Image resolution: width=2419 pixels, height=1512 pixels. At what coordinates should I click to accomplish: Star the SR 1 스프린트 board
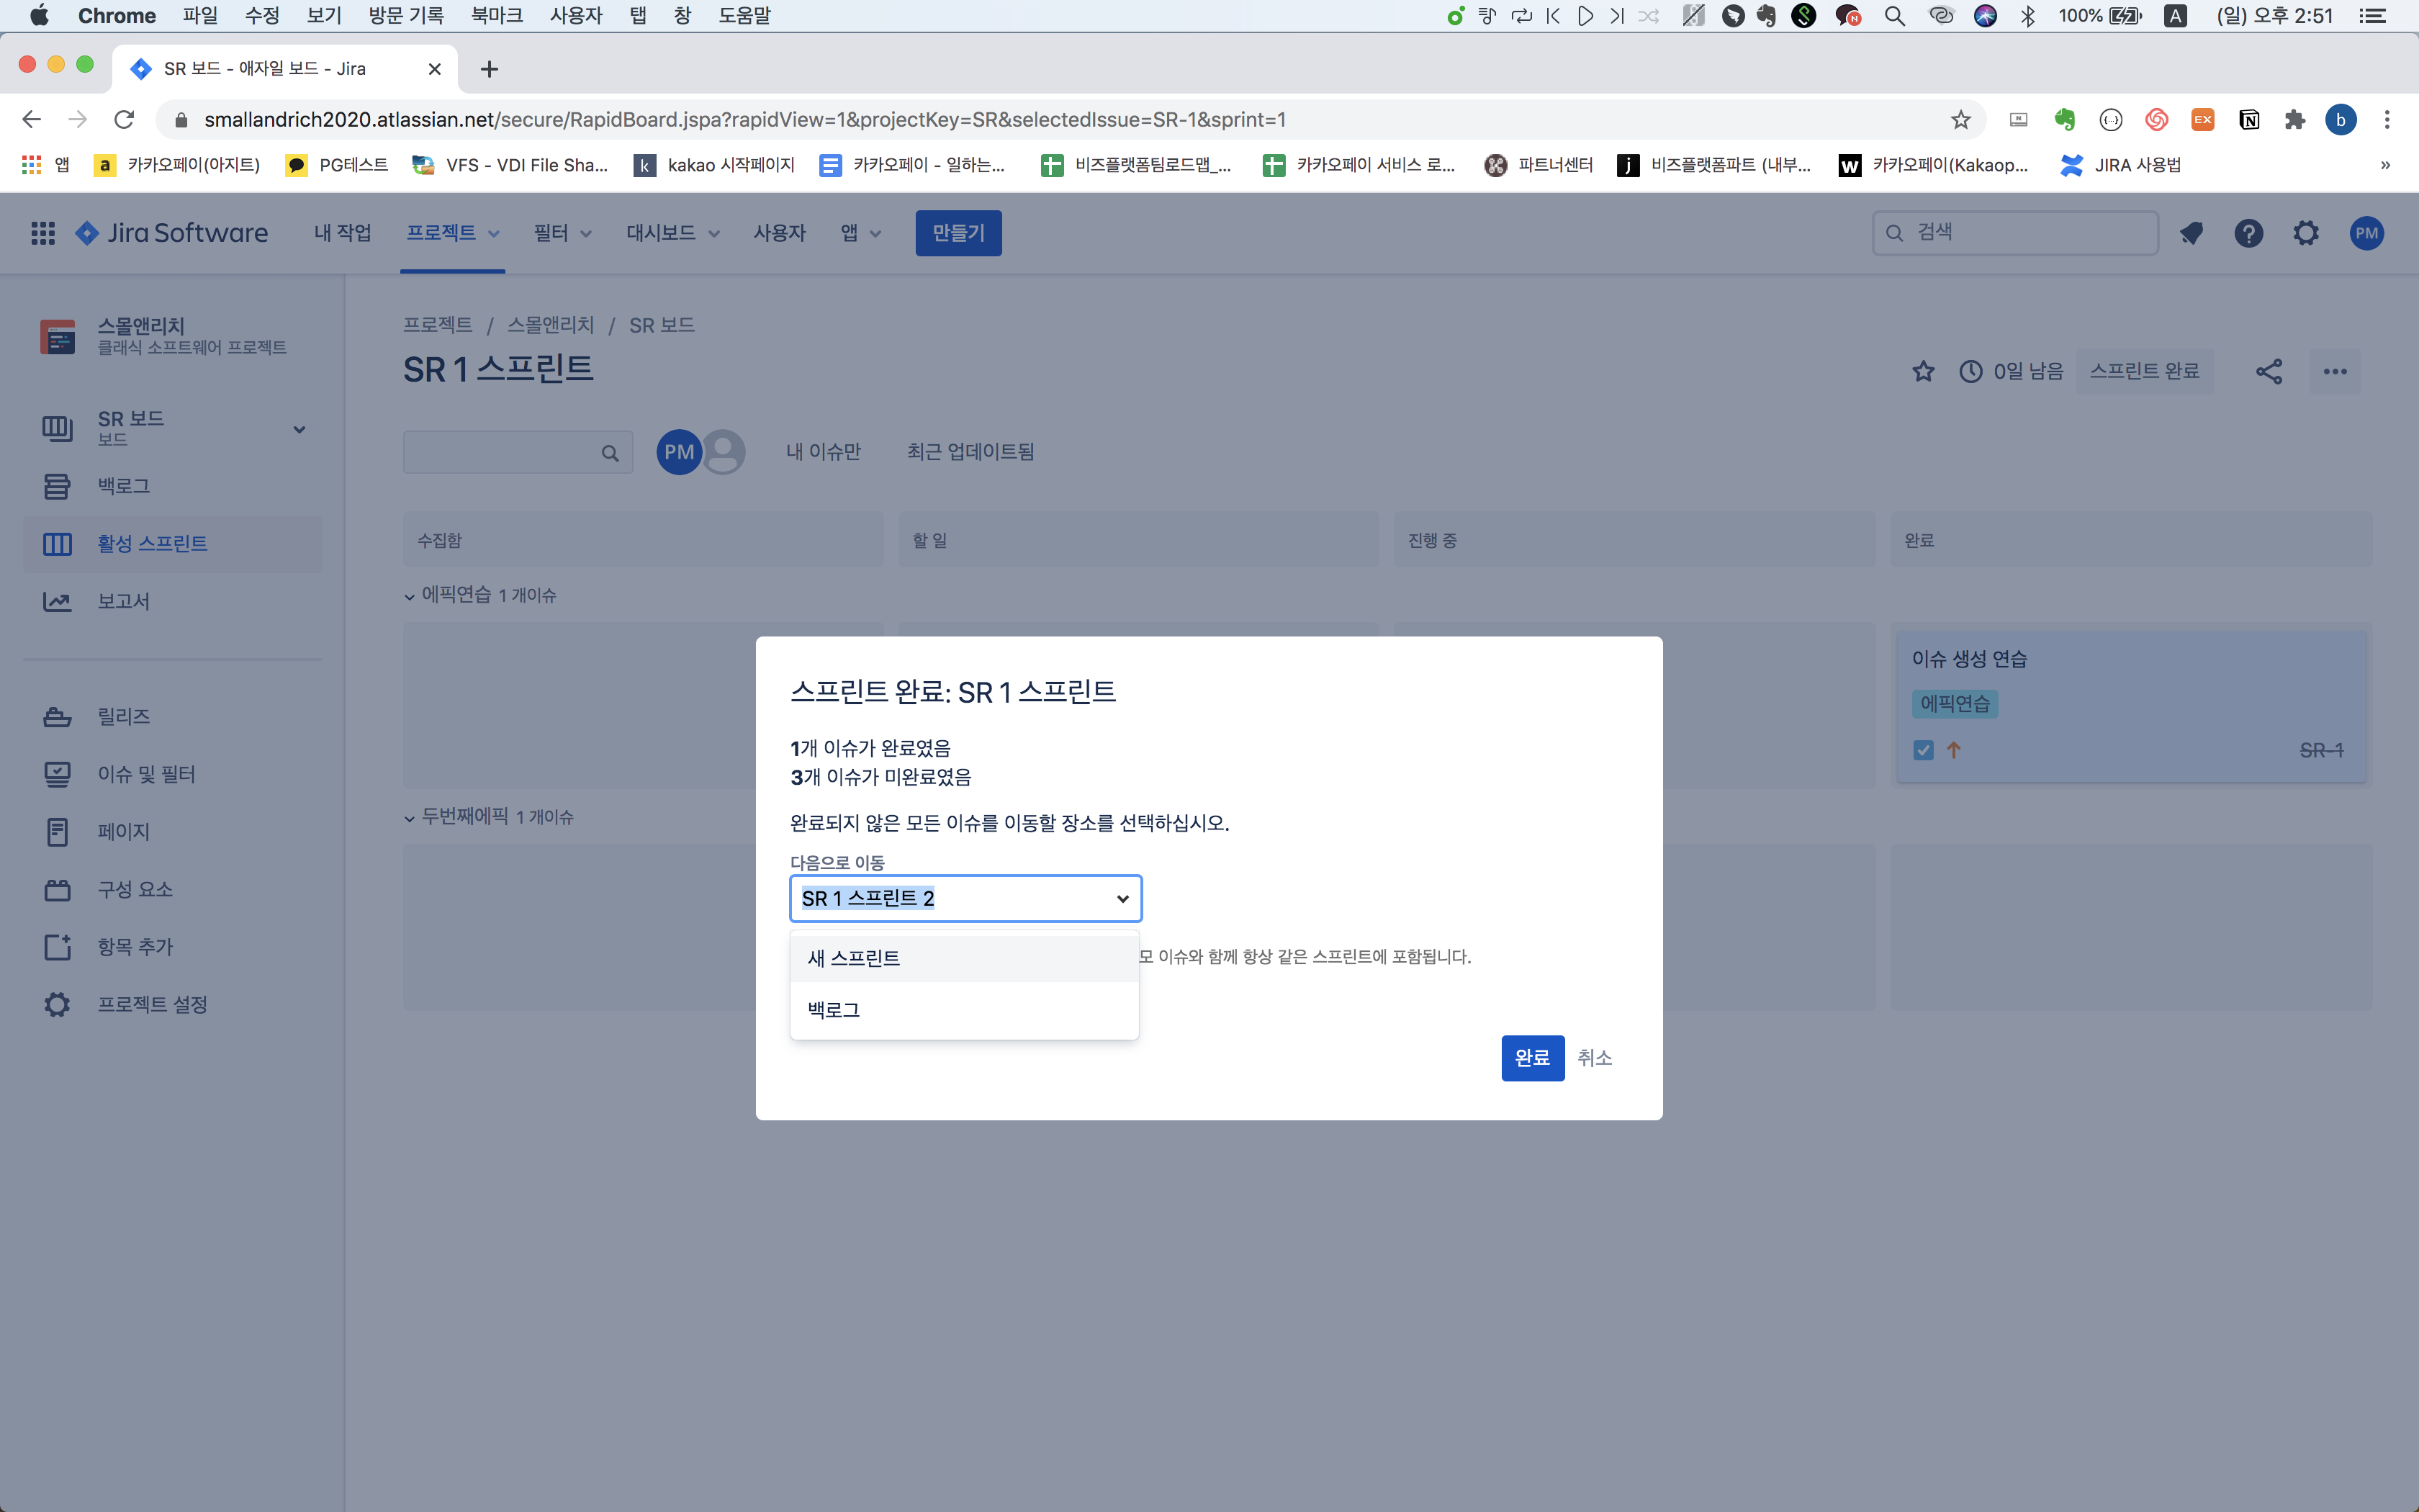[x=1923, y=371]
